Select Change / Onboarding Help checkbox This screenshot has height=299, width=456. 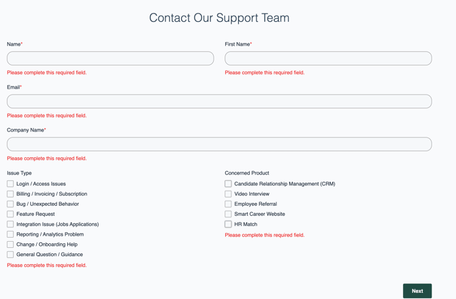click(x=10, y=245)
